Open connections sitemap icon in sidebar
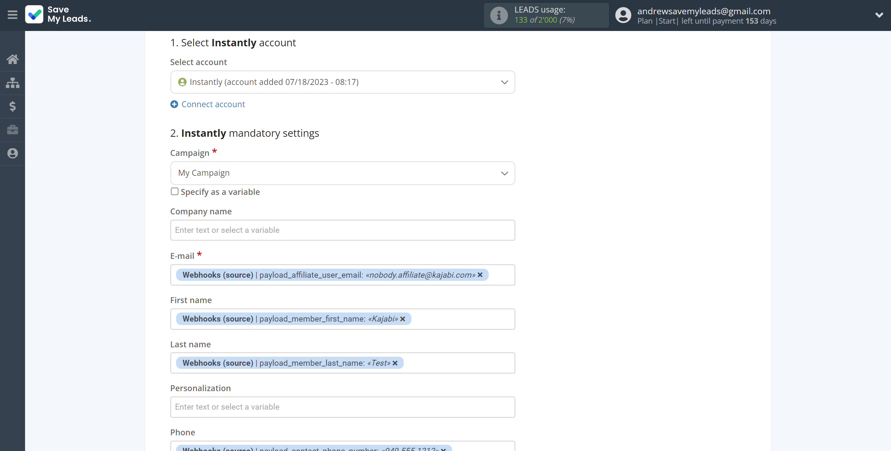The height and width of the screenshot is (451, 891). pyautogui.click(x=13, y=83)
